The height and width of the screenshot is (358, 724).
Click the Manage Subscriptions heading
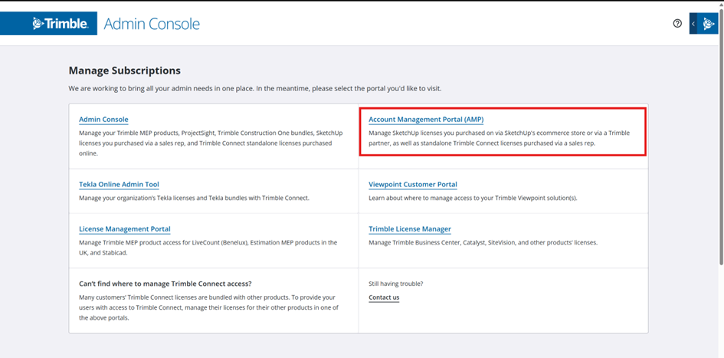pyautogui.click(x=124, y=71)
